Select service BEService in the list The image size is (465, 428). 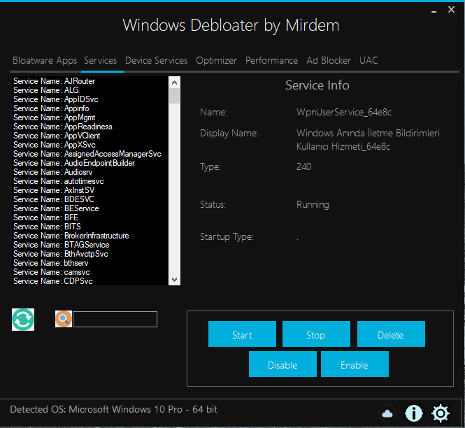[90, 208]
